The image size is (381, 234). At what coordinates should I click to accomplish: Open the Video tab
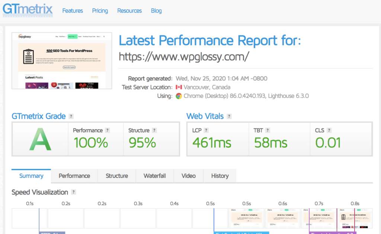point(188,176)
